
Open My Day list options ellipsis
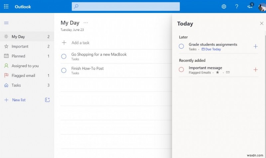click(x=86, y=23)
